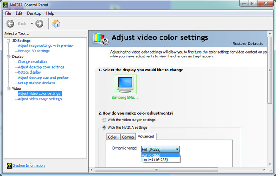Click the Forward arrow button
Image resolution: width=276 pixels, height=176 pixels.
pos(39,24)
